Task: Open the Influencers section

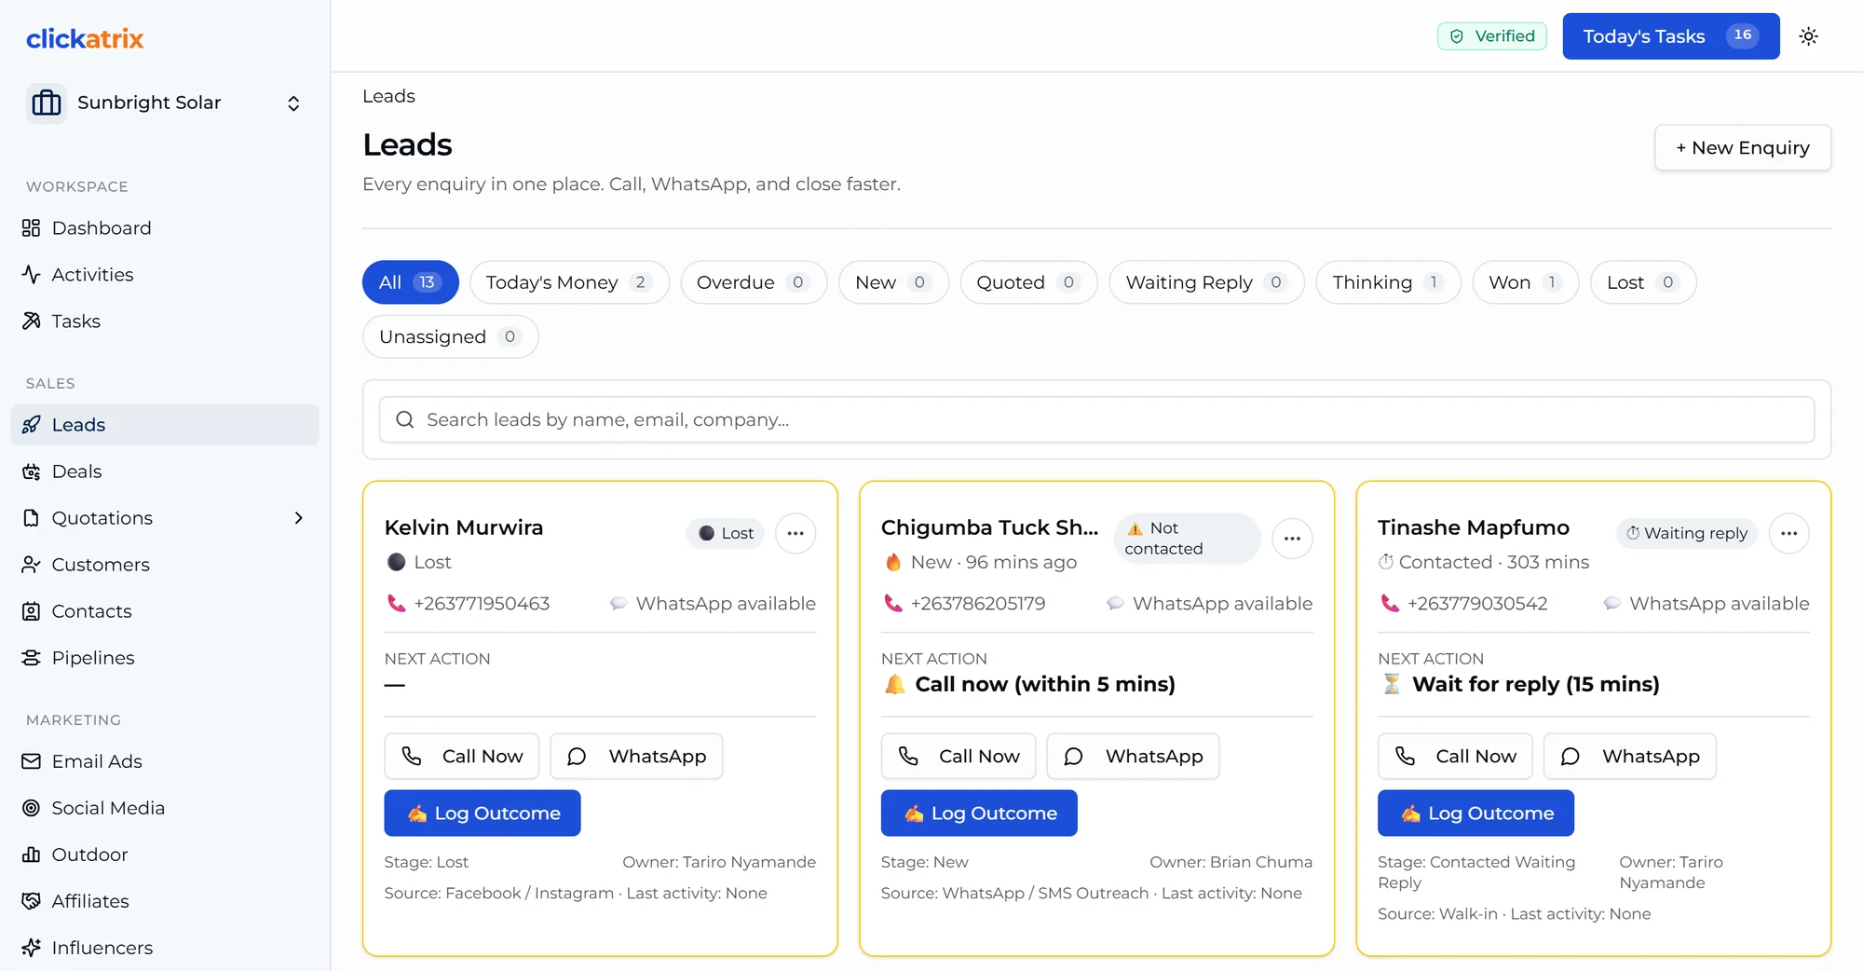Action: tap(165, 948)
